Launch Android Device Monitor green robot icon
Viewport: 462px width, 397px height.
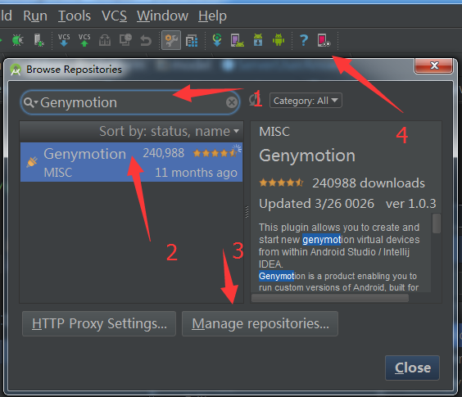pyautogui.click(x=279, y=40)
